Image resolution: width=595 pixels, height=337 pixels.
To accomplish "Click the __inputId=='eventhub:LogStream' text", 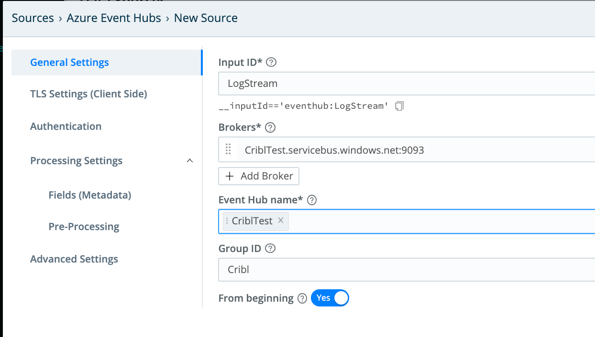I will pyautogui.click(x=304, y=106).
